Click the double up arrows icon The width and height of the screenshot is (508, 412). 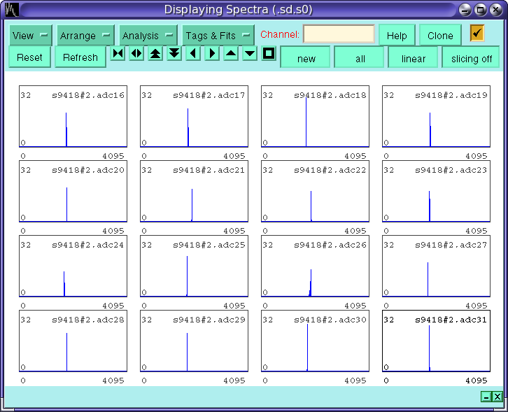pos(155,54)
